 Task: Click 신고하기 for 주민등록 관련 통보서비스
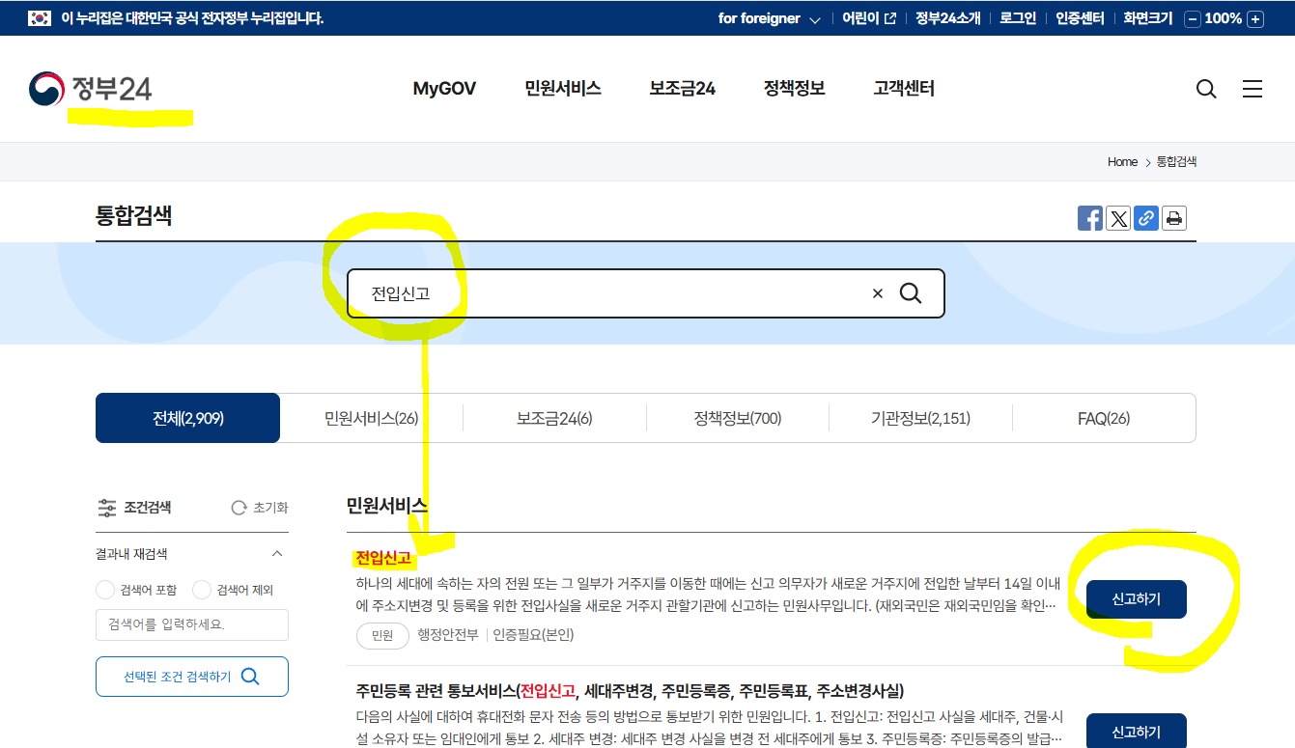[x=1137, y=732]
